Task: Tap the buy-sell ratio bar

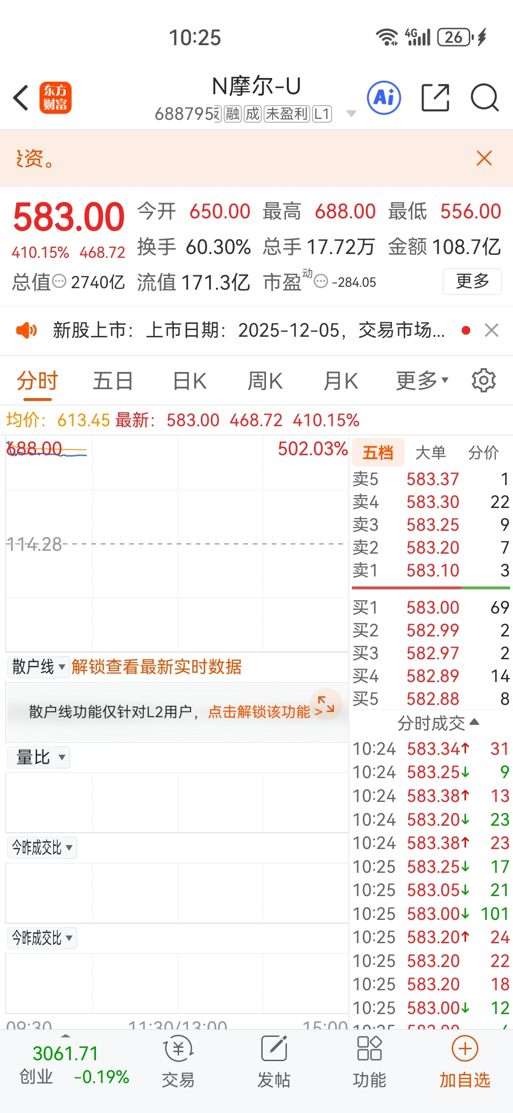Action: 431,588
